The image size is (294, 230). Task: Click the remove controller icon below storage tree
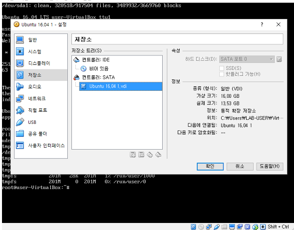point(158,155)
